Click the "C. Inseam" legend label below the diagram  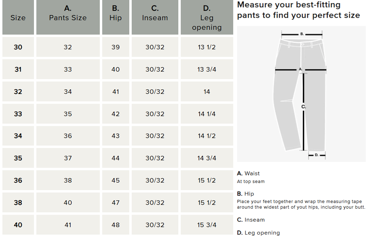251,220
